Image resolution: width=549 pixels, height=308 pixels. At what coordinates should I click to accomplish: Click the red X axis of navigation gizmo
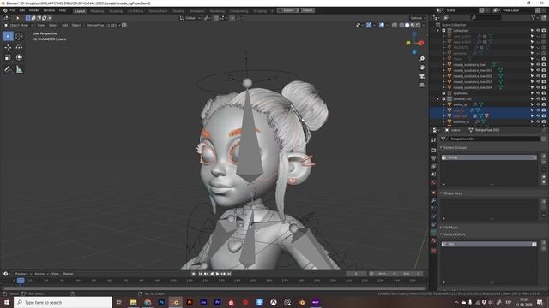(421, 43)
